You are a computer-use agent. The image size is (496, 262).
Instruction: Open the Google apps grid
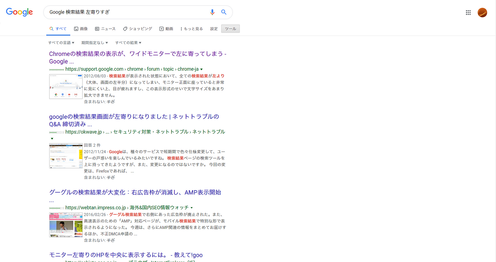(468, 12)
